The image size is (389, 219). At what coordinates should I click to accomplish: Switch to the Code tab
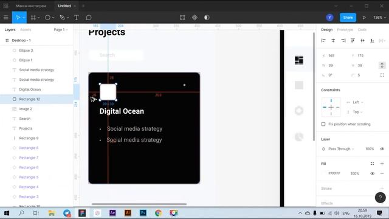pyautogui.click(x=362, y=30)
